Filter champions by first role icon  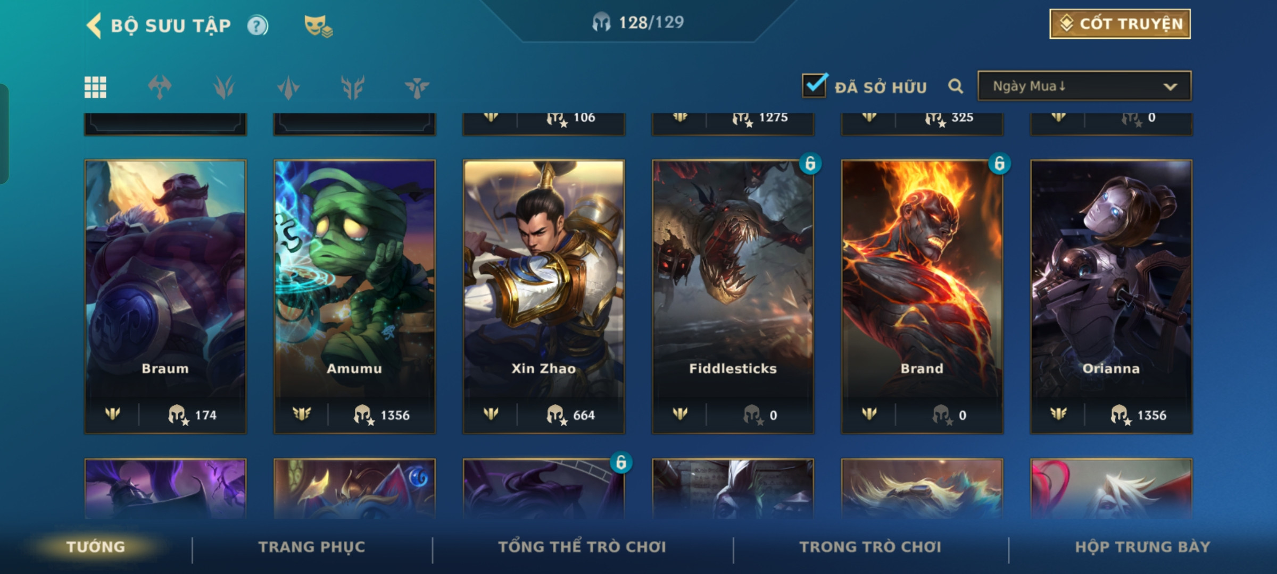pyautogui.click(x=160, y=87)
